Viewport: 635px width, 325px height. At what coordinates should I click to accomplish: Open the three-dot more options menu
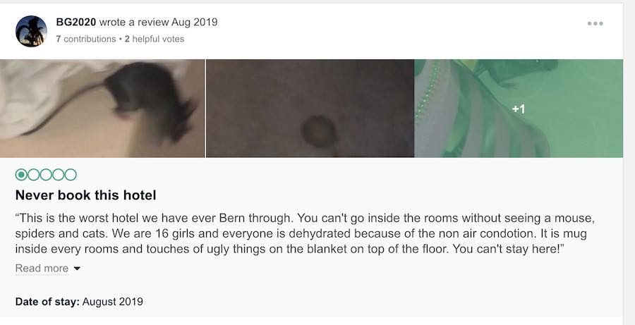[595, 23]
